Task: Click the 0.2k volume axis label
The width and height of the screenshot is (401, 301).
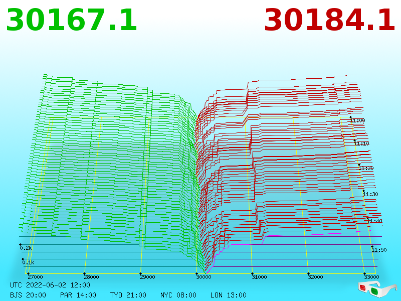Action: 26,248
